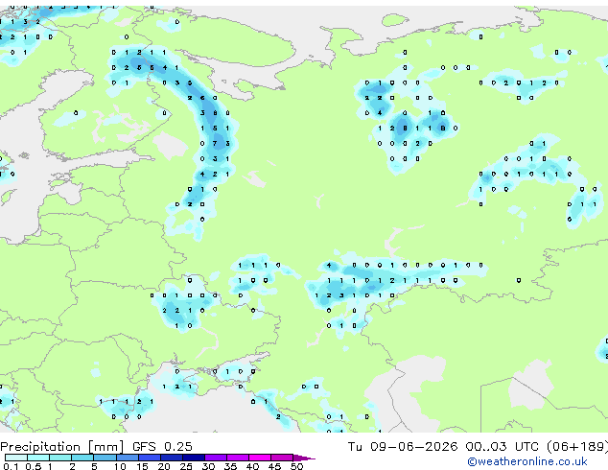The image size is (608, 470).
Task: Click the above-50 mm legend arrow tip
Action: point(304,458)
